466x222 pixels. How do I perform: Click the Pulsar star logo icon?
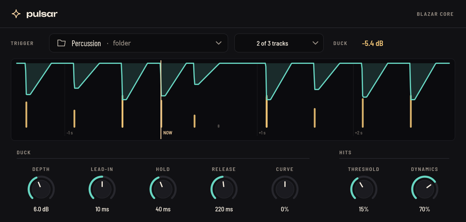coord(16,14)
